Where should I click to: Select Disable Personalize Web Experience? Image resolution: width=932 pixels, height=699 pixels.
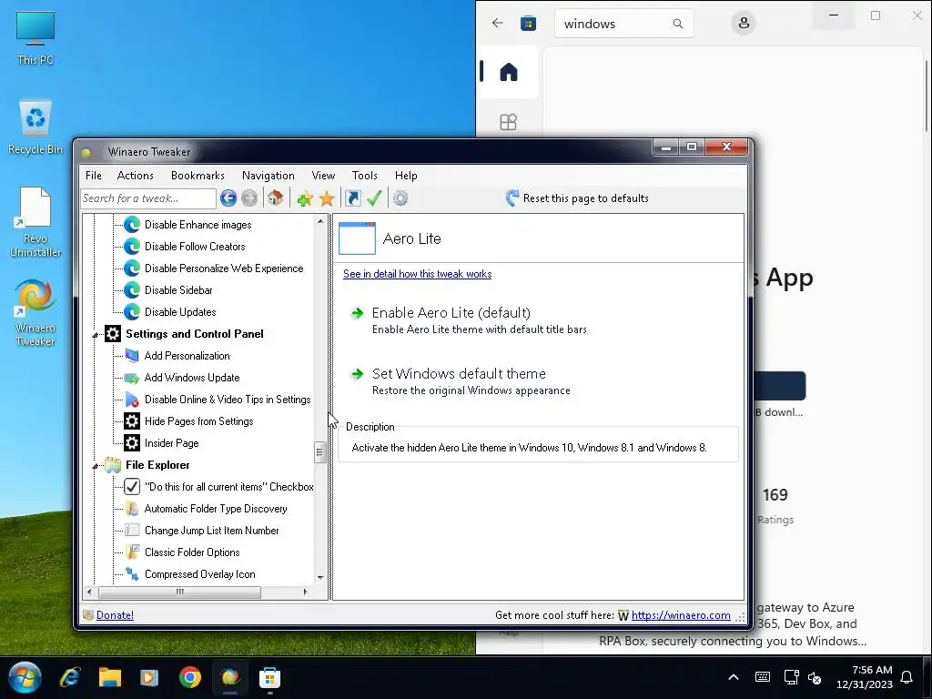[224, 268]
